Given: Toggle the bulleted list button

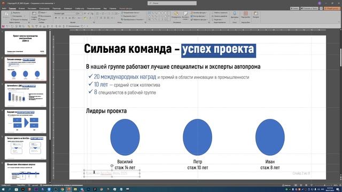Looking at the screenshot, I should [97, 14].
